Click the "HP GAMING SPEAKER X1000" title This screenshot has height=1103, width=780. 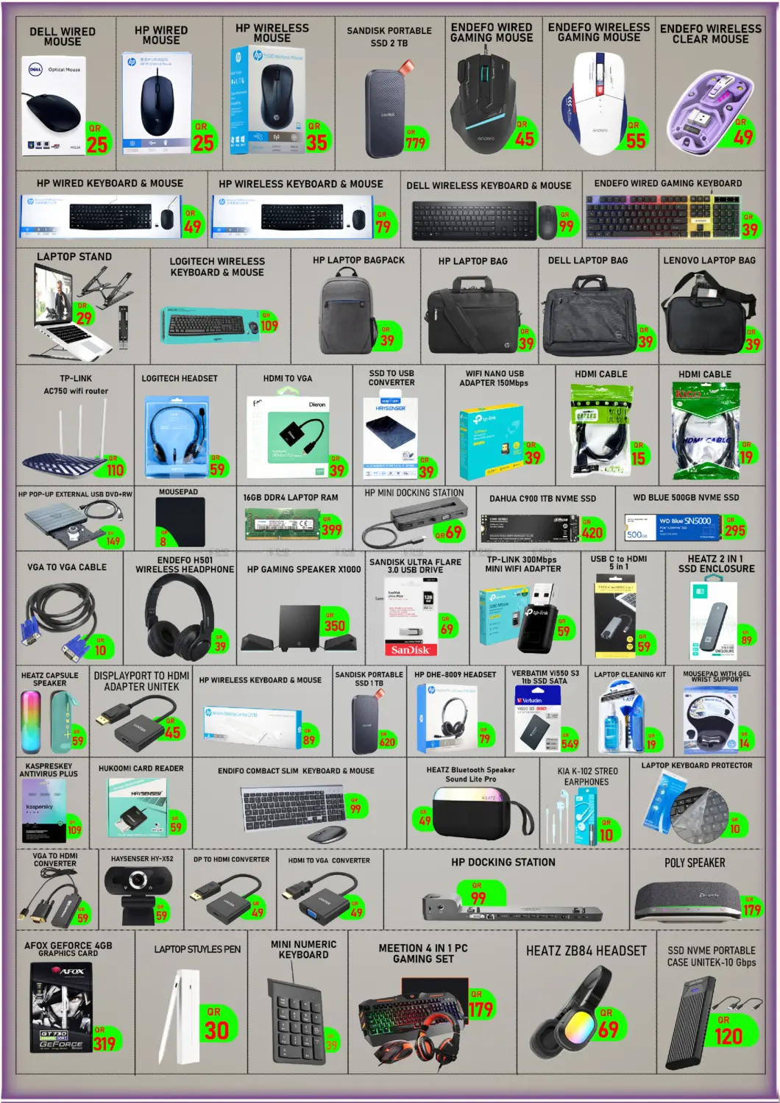304,569
